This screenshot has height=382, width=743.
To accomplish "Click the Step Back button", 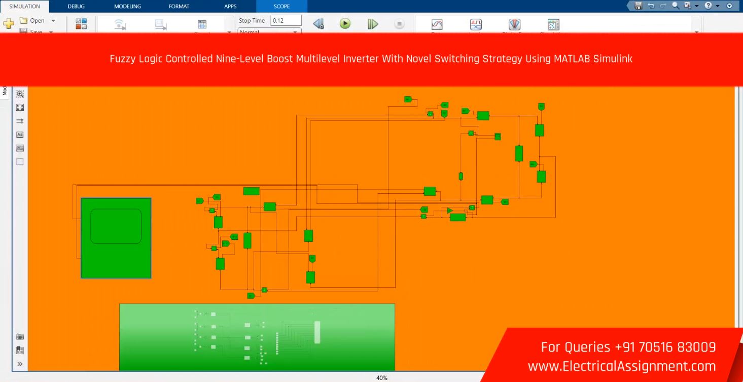I will [319, 24].
